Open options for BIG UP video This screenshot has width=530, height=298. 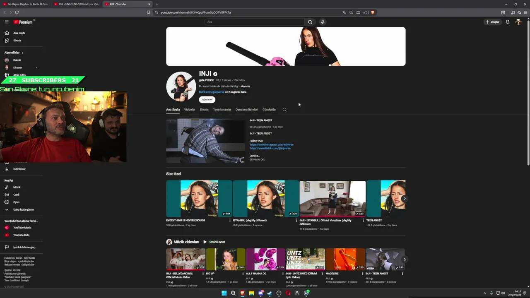point(243,274)
